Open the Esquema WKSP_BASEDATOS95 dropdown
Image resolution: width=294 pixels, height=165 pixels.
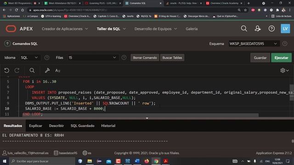point(254,44)
